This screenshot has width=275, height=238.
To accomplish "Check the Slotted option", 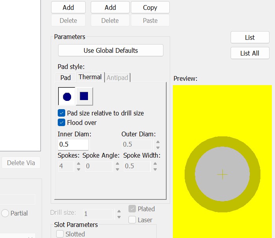I will [x=60, y=234].
